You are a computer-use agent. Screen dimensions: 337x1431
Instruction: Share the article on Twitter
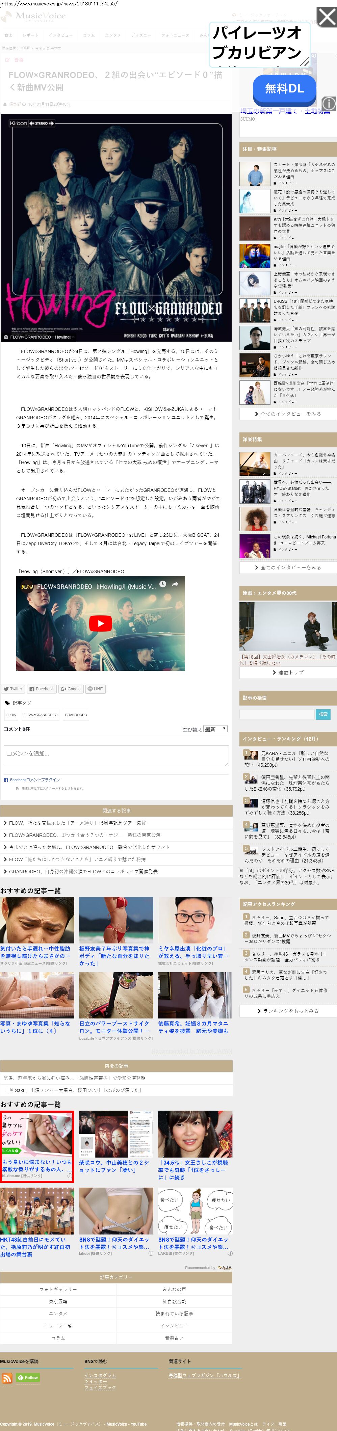click(x=13, y=689)
